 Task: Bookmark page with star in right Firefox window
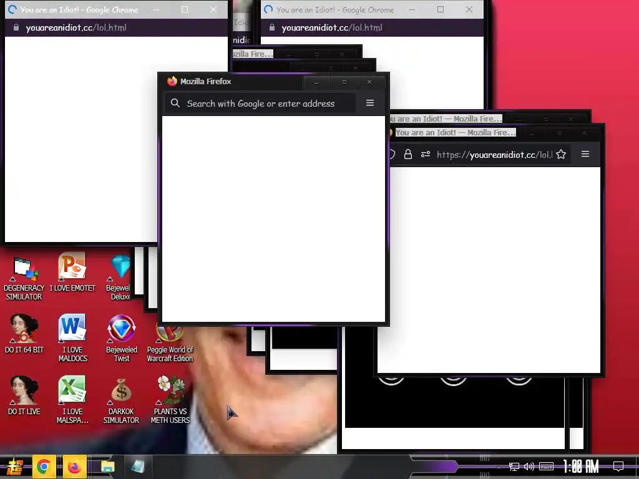pos(561,155)
